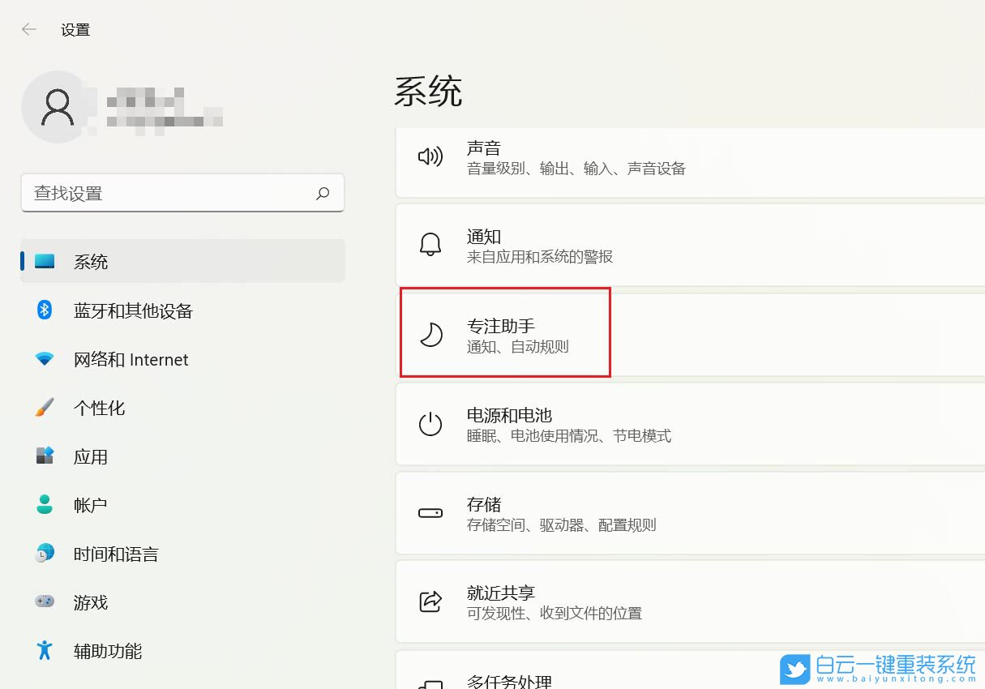This screenshot has height=689, width=985.
Task: Click the 个性化 paintbrush icon
Action: (45, 408)
